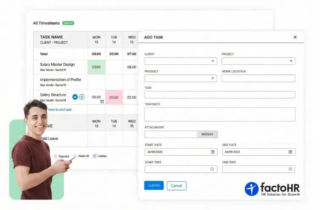Focus the Work Location field
Viewport: 325px width, 210px height.
pyautogui.click(x=258, y=78)
